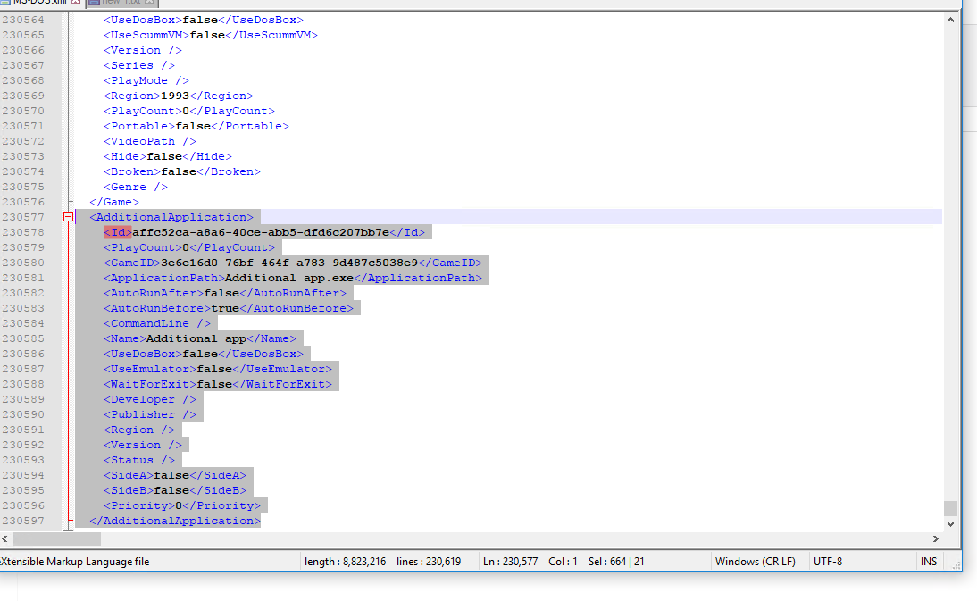Screen dimensions: 977x601
Task: Click the highlighted <Id> opening tag
Action: 118,232
